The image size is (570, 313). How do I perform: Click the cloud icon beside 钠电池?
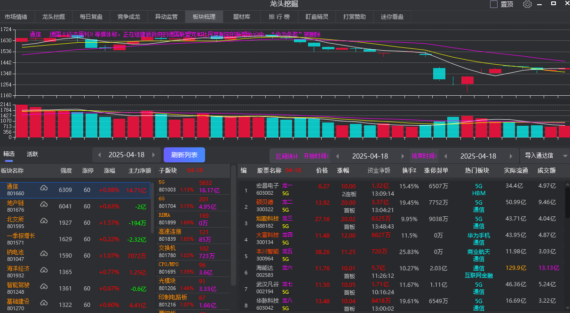(x=44, y=254)
